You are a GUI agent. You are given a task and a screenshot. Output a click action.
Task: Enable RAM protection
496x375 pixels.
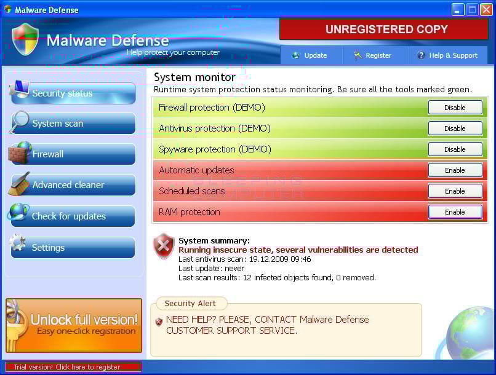pyautogui.click(x=455, y=212)
